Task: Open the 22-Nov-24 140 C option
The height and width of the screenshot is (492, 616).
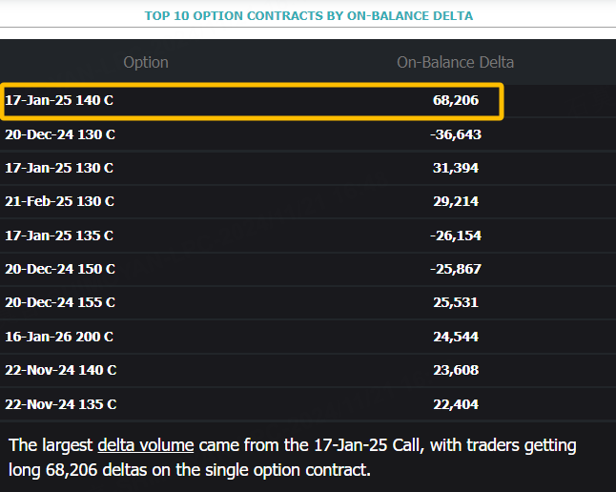Action: [x=60, y=370]
